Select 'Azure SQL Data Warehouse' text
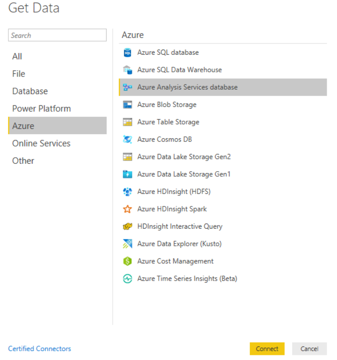The image size is (337, 360). [x=180, y=70]
